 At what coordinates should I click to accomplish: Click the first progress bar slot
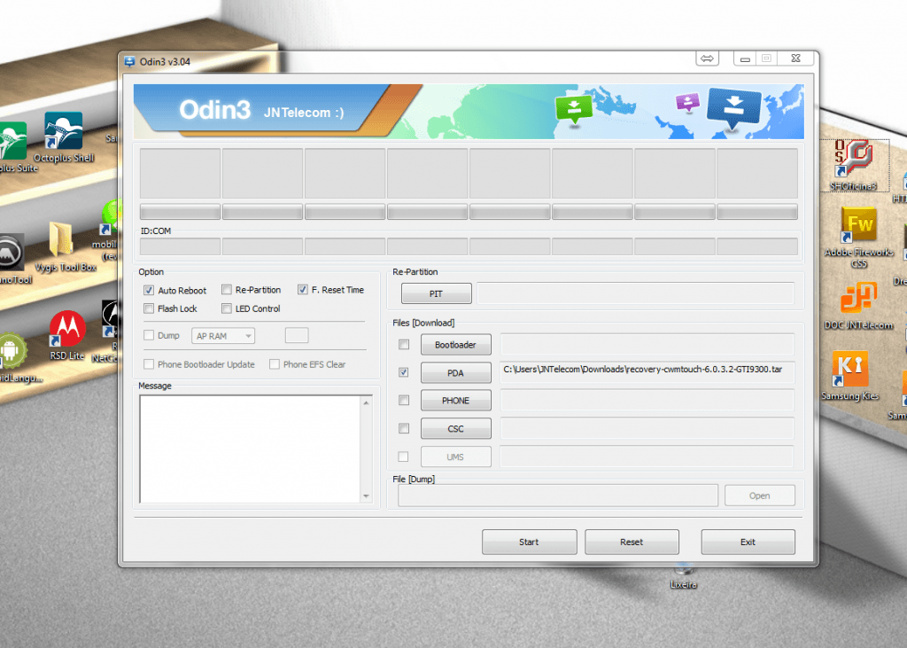180,212
